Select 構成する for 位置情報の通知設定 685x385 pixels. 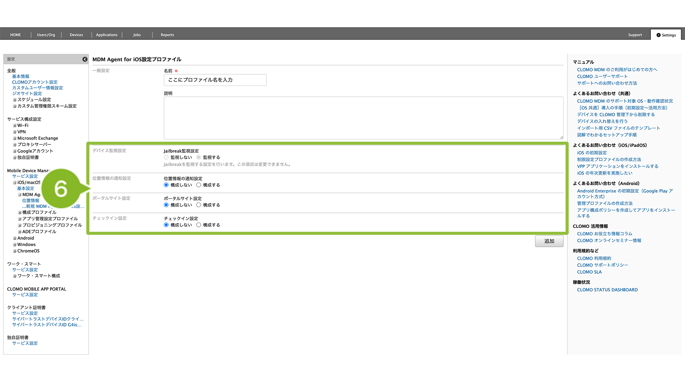pyautogui.click(x=199, y=185)
